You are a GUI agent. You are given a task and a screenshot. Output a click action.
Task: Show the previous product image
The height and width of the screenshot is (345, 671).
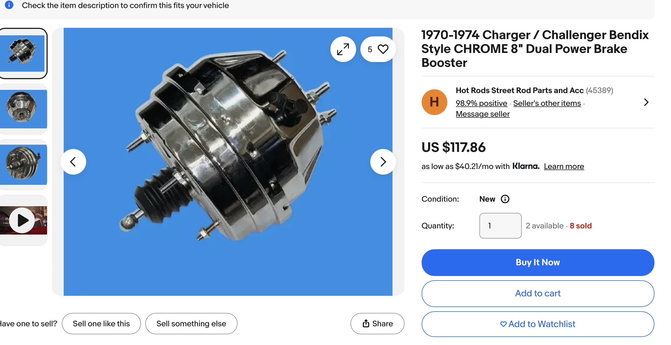pos(73,162)
